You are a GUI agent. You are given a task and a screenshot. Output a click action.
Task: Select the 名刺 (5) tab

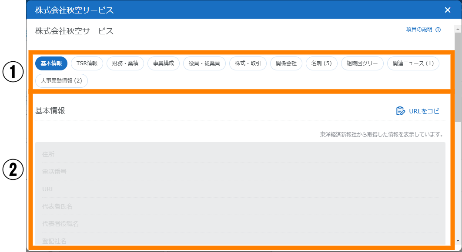[321, 63]
